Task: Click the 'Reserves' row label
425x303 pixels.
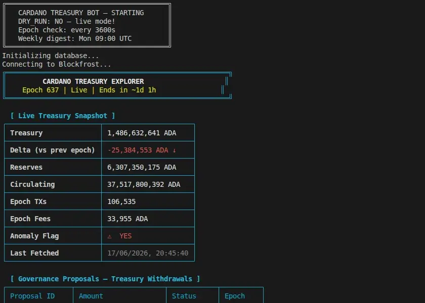Action: pos(26,167)
